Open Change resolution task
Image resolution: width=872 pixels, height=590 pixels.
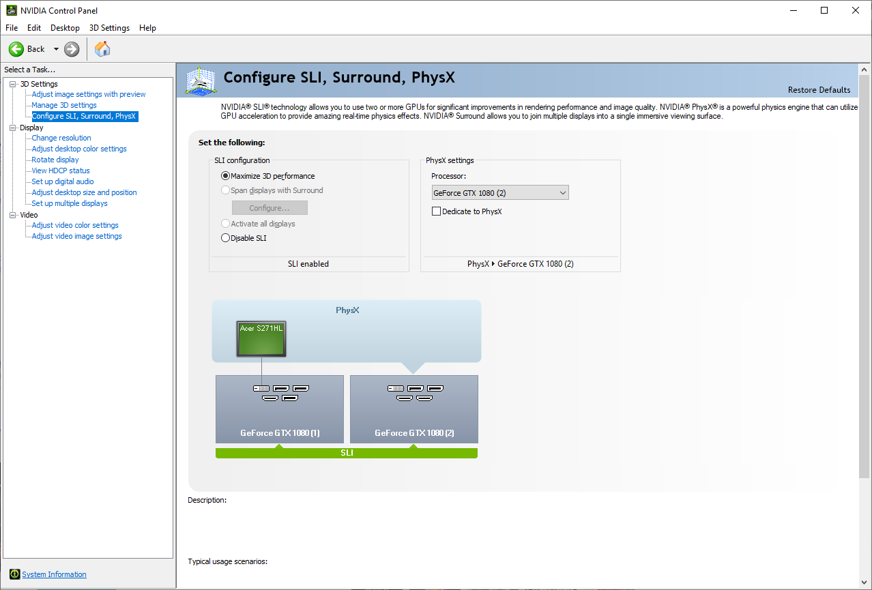pos(61,138)
